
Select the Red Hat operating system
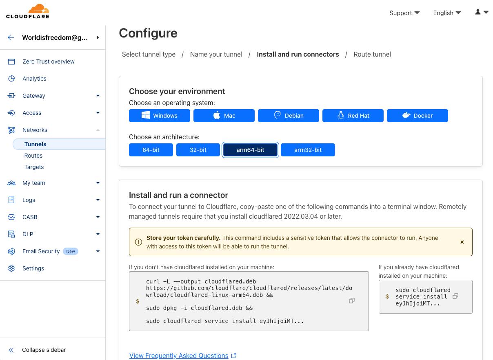point(353,116)
